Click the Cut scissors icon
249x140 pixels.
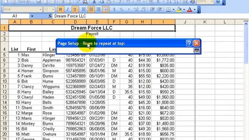pyautogui.click(x=94, y=2)
